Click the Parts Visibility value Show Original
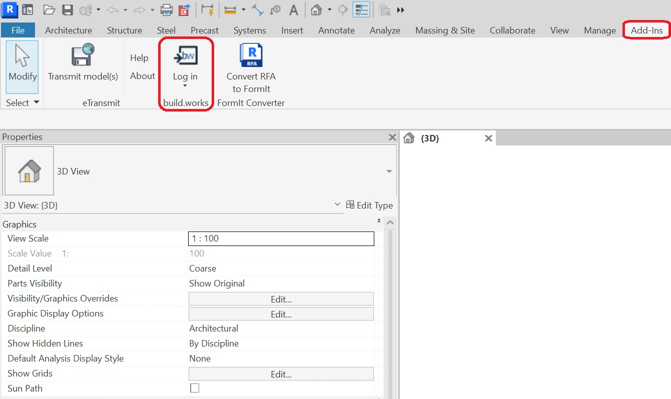The image size is (671, 399). [217, 283]
